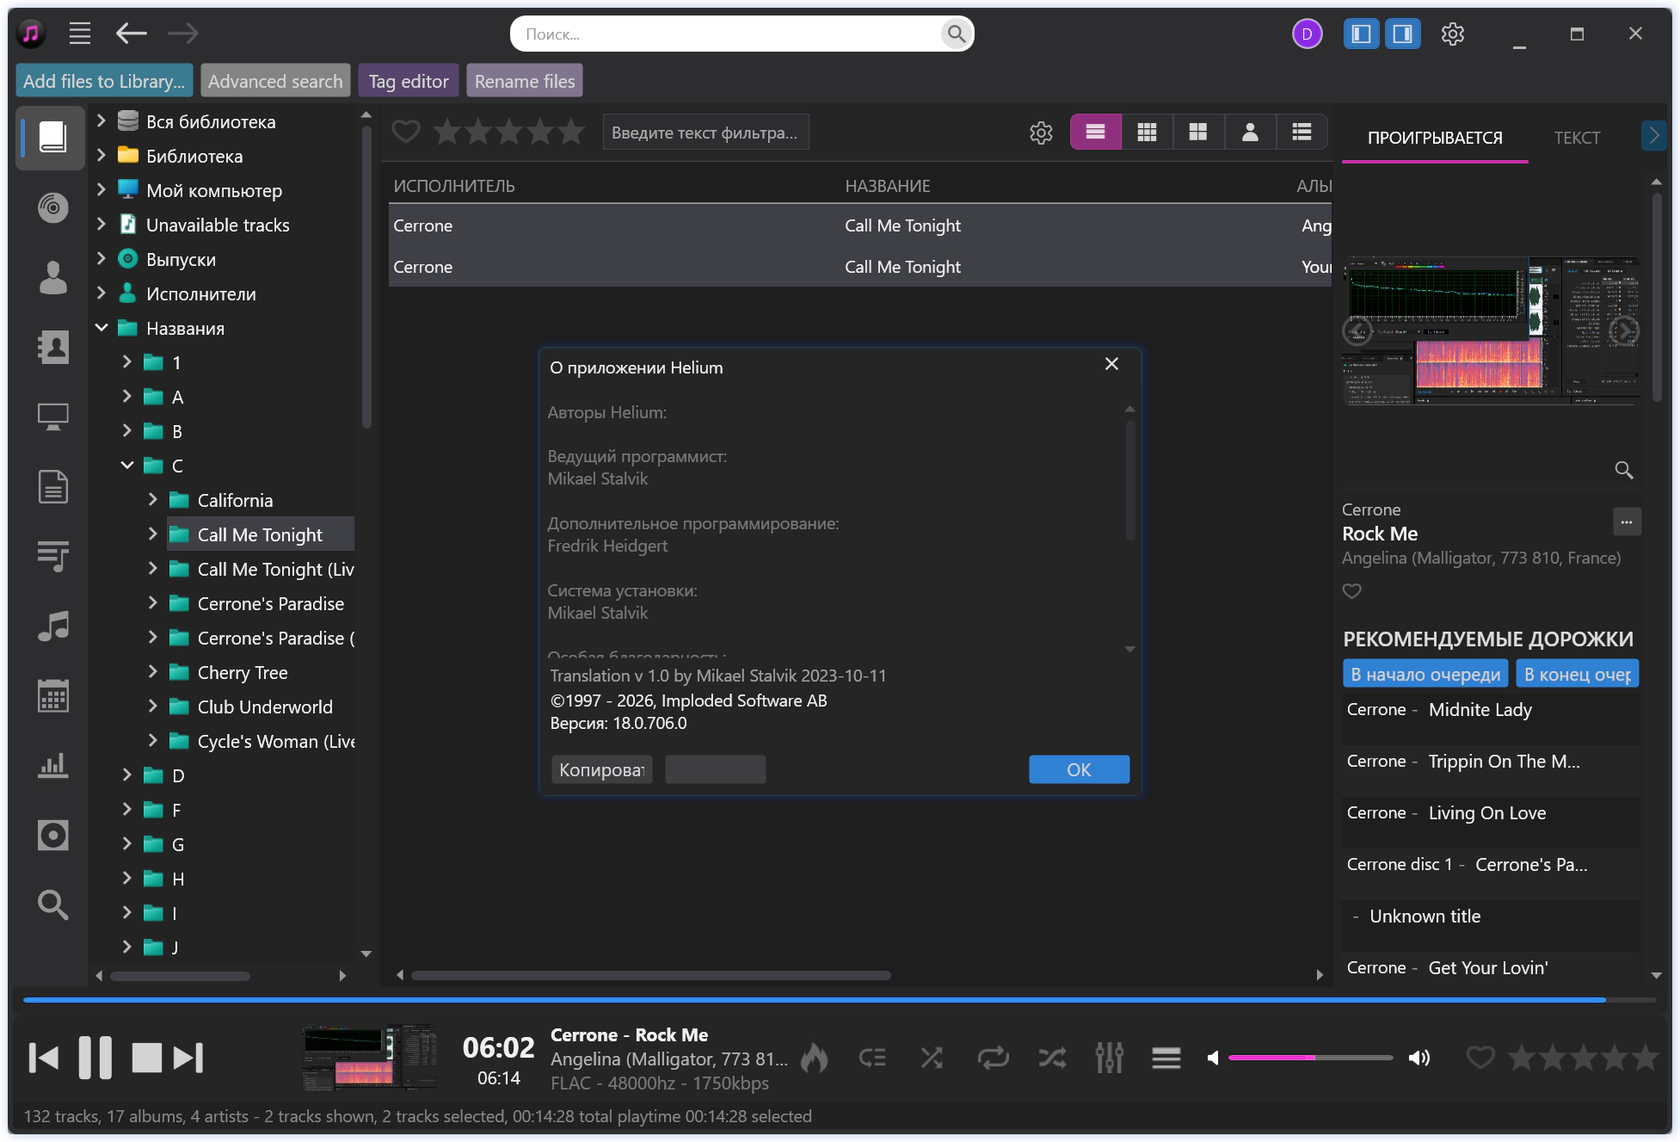The image size is (1680, 1142).
Task: Click OK in the About Helium dialog
Action: (x=1079, y=769)
